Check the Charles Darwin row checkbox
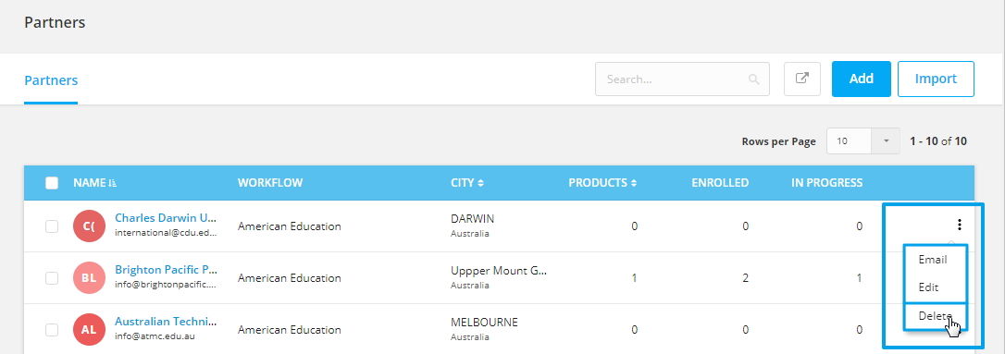Viewport: 1005px width, 354px height. [52, 226]
